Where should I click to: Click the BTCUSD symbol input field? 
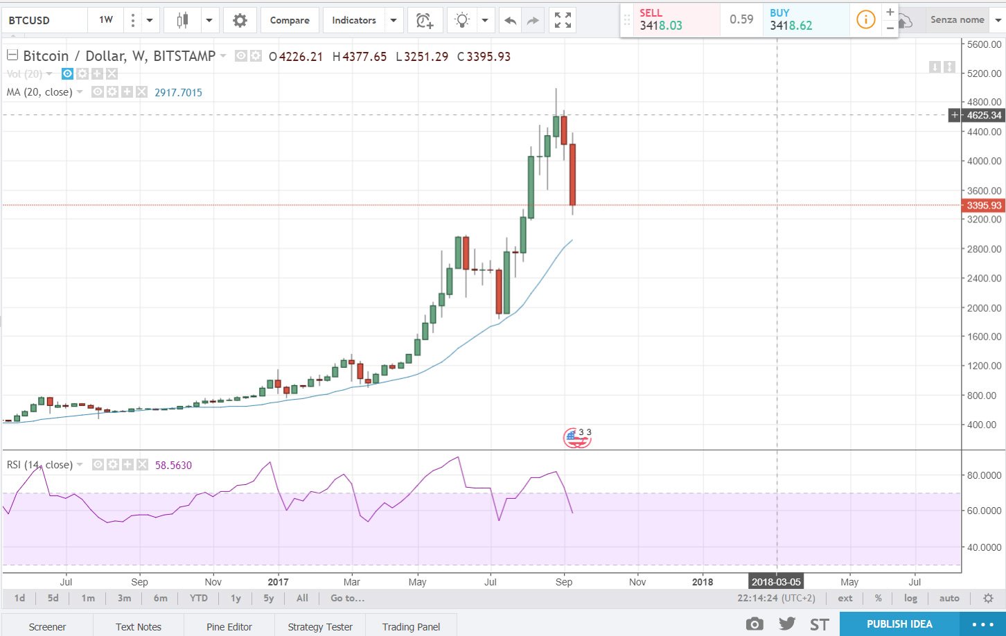coord(45,21)
